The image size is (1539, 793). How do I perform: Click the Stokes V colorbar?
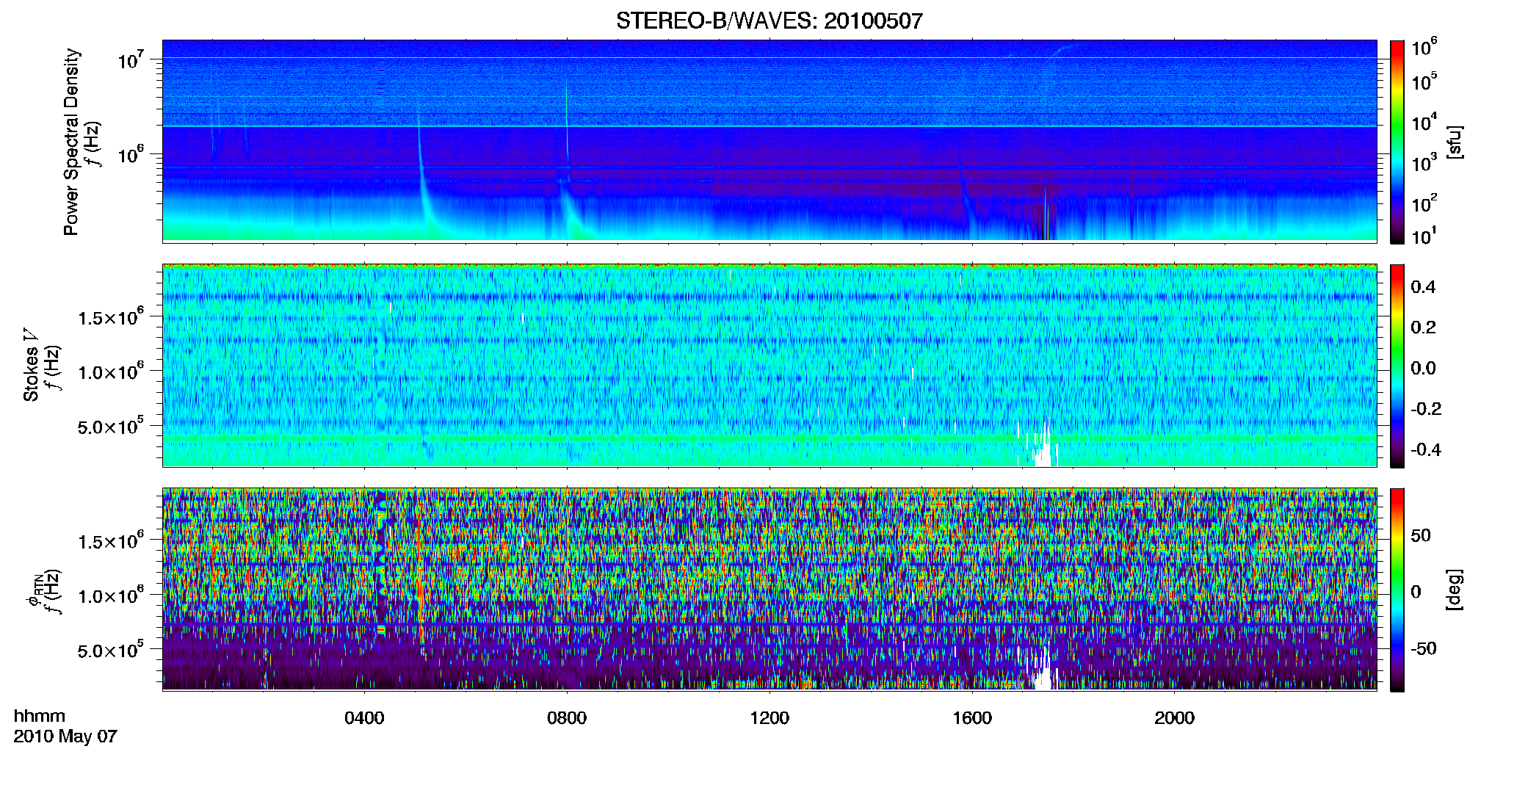1397,366
